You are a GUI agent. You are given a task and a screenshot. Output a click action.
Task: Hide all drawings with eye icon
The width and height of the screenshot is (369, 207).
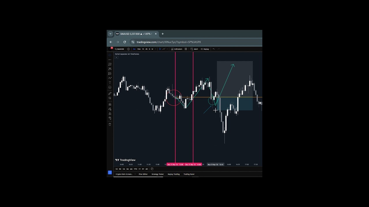point(110,118)
